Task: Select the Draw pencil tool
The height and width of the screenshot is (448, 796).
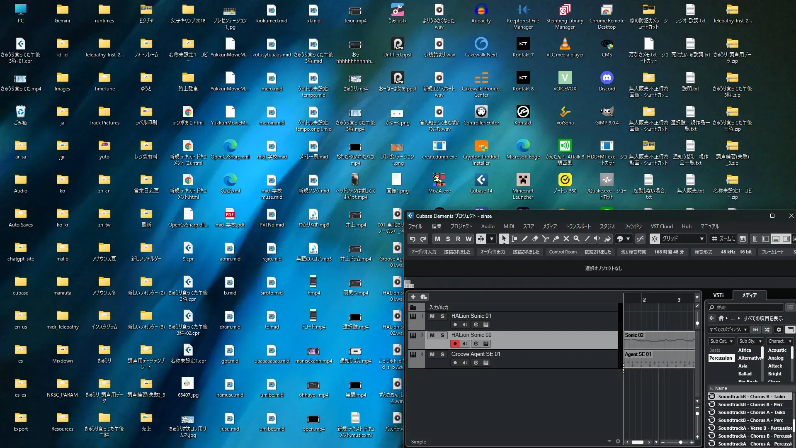Action: click(x=524, y=239)
